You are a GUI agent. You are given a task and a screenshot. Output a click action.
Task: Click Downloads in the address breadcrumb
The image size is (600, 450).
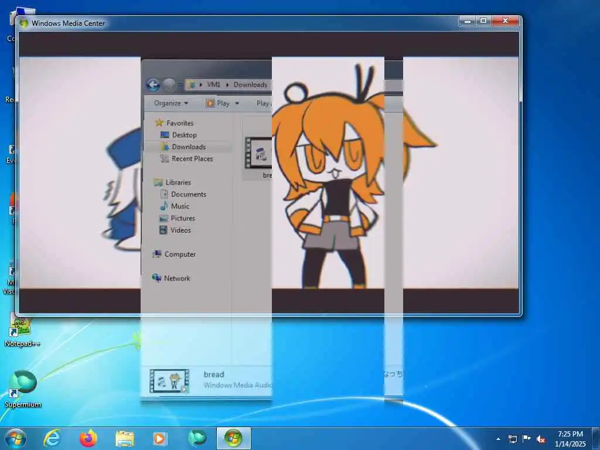pos(250,84)
